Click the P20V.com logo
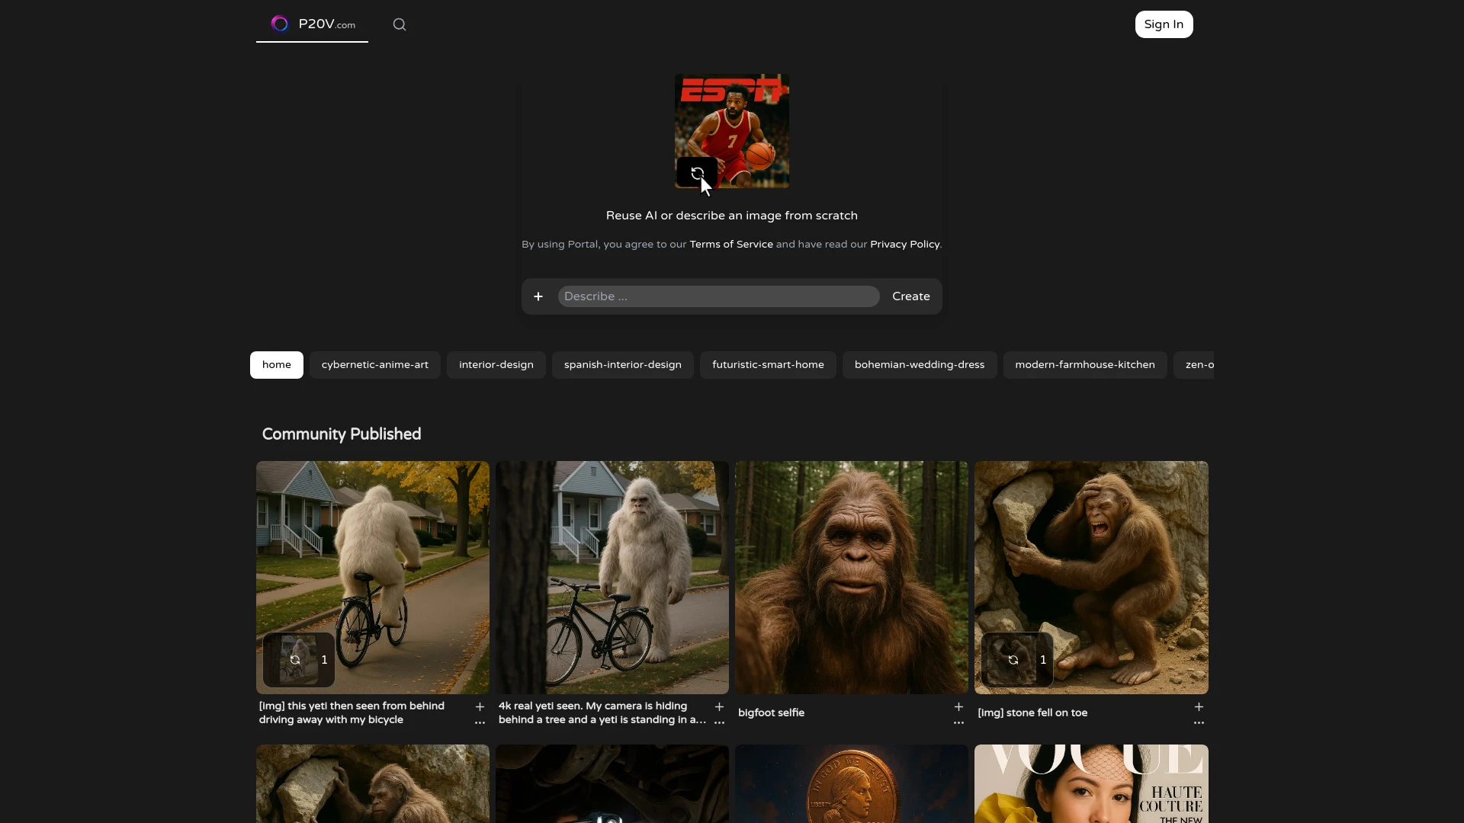This screenshot has height=823, width=1464. [313, 24]
